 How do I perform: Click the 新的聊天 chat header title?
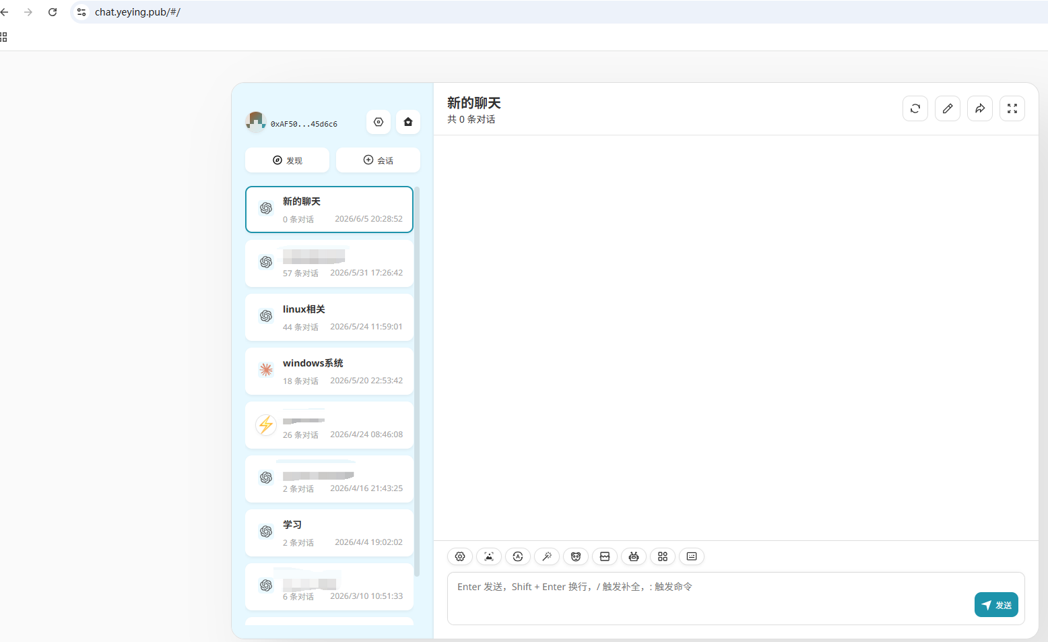click(x=474, y=103)
